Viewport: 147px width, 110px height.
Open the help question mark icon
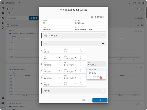(3, 98)
